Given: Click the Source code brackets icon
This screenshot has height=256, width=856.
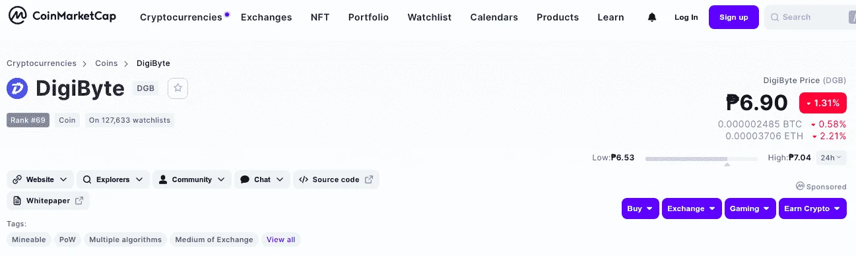Looking at the screenshot, I should click(304, 179).
